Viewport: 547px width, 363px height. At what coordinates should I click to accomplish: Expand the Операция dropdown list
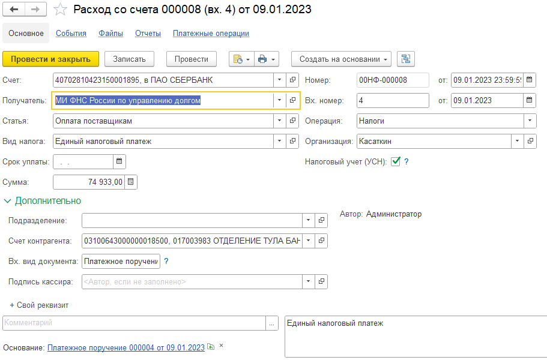(x=530, y=121)
